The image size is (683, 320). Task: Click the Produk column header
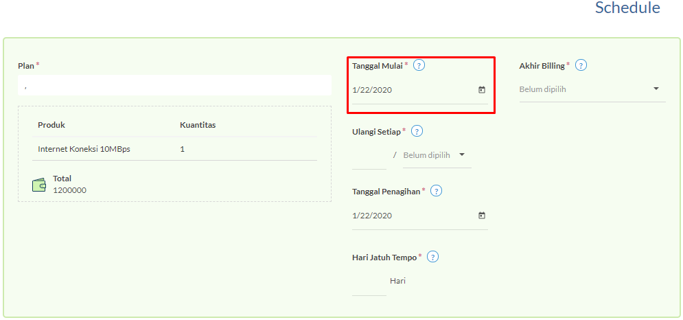click(51, 125)
